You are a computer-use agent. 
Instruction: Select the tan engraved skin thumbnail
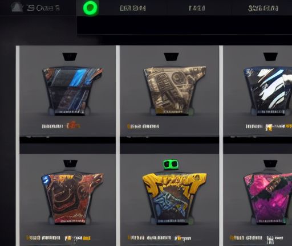click(174, 90)
